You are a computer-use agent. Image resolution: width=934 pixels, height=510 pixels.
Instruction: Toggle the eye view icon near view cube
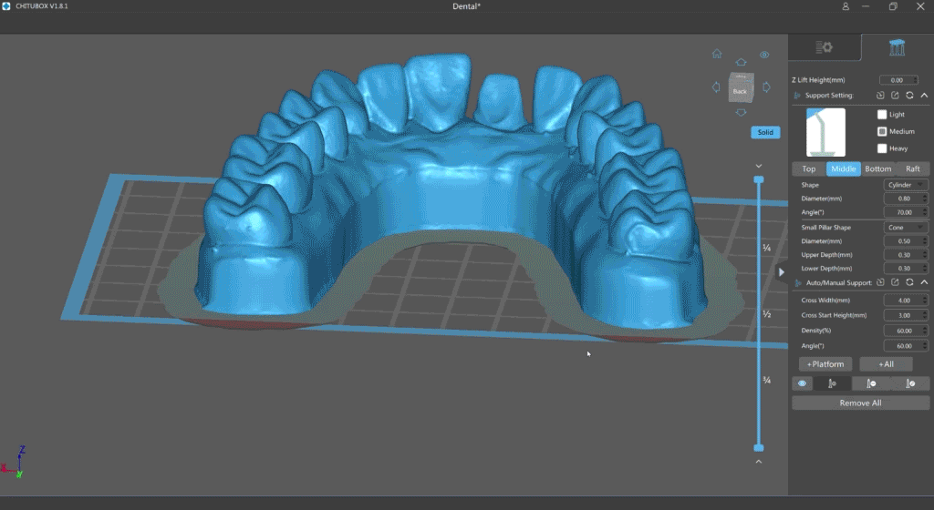pos(764,55)
